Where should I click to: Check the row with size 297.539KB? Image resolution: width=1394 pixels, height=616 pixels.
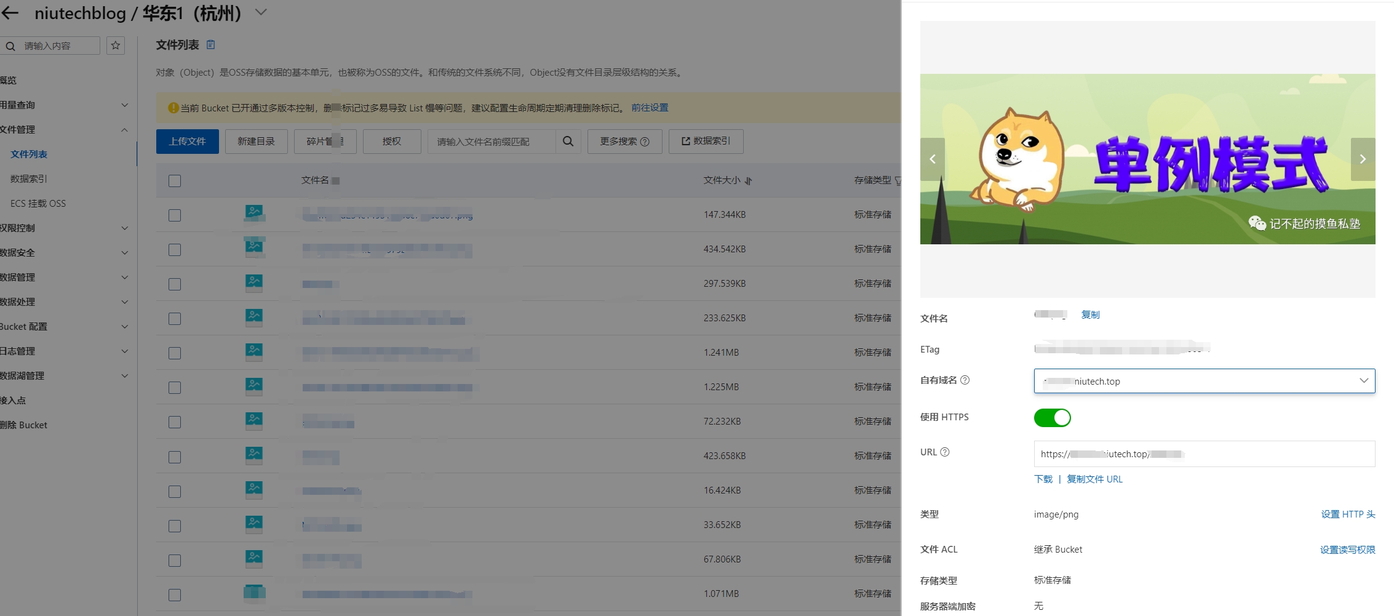(175, 284)
